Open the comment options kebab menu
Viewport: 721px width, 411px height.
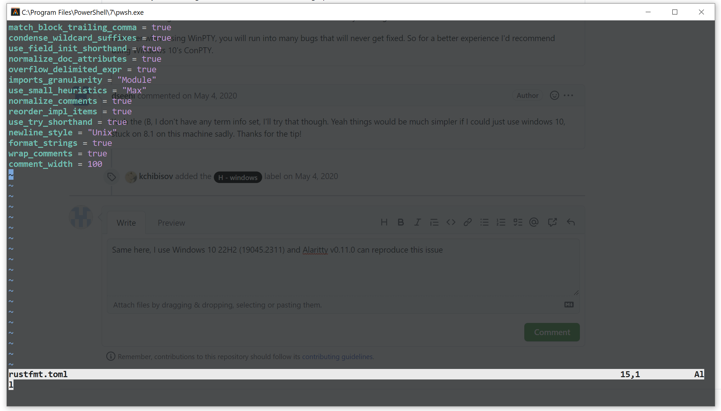(569, 95)
